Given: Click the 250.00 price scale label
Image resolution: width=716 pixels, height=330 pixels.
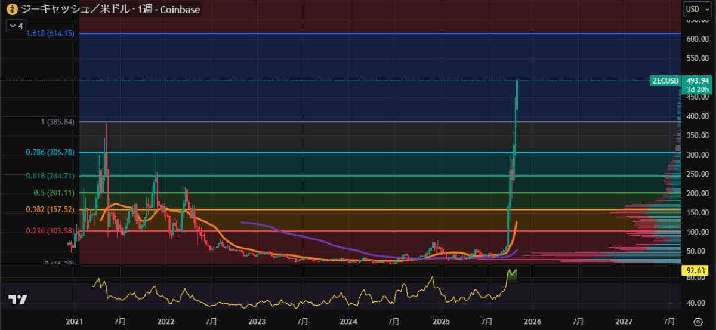Looking at the screenshot, I should point(697,174).
